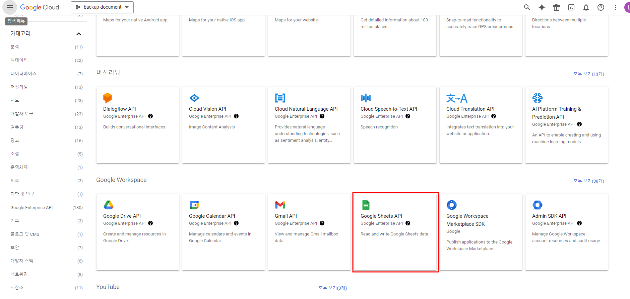Open the Google Calendar API card
Image resolution: width=630 pixels, height=299 pixels.
(224, 232)
